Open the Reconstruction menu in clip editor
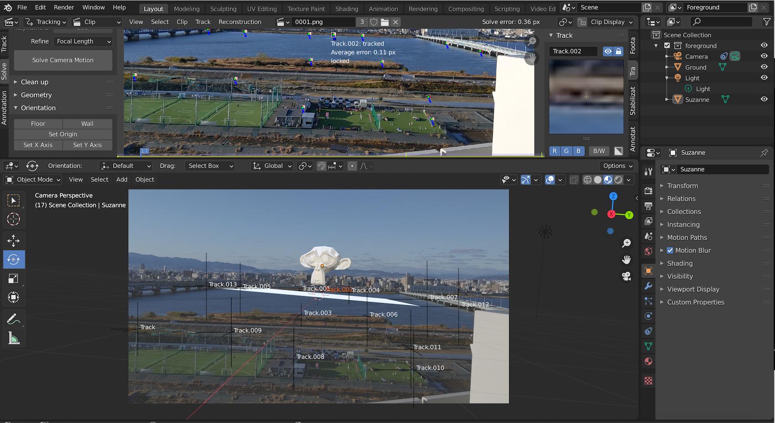 coord(240,22)
